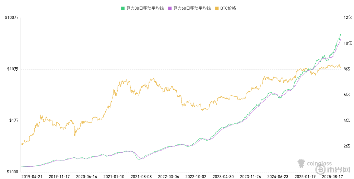
Task: Click the 币界网 watermark text
Action: coord(338,169)
